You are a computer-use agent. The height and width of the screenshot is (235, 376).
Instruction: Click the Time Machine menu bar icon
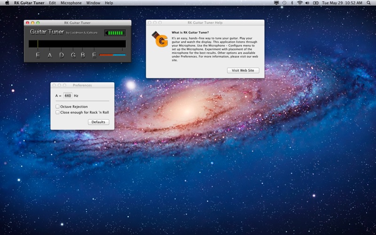pos(284,3)
